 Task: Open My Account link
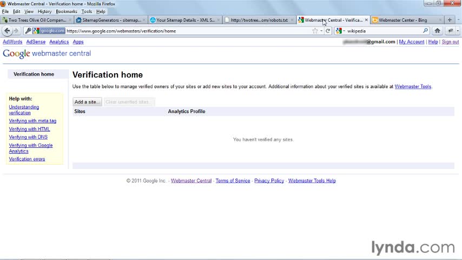point(412,42)
